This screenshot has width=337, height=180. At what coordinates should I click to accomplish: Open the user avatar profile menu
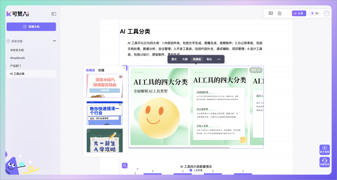click(x=326, y=13)
